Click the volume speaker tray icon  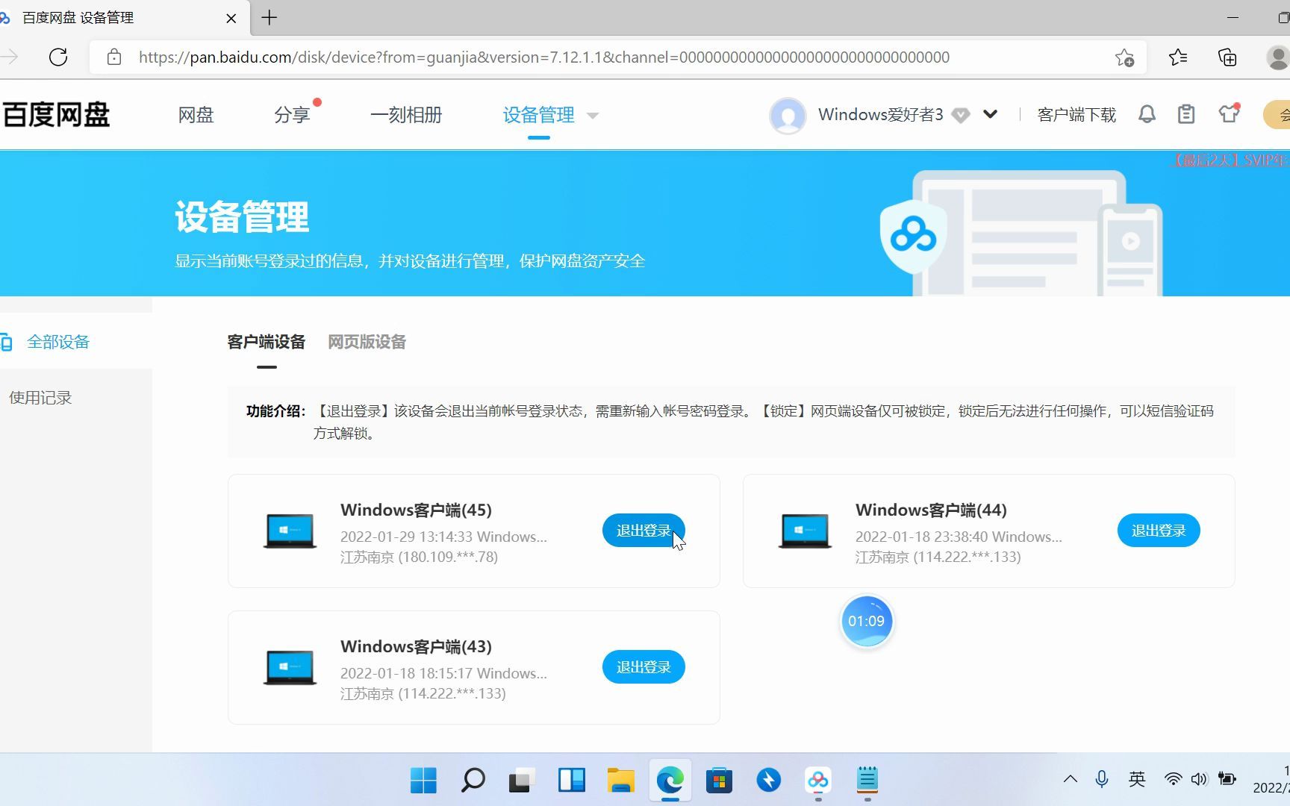[x=1199, y=779]
